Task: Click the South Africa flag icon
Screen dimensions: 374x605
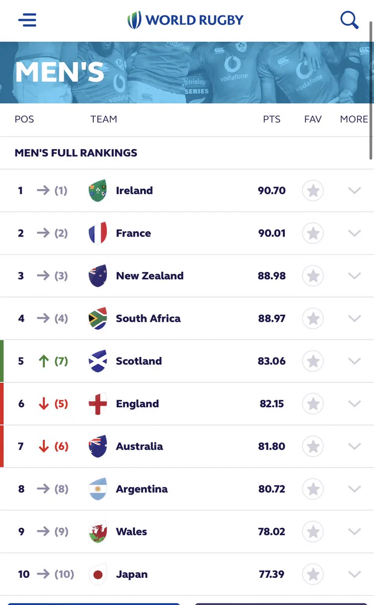Action: tap(98, 319)
